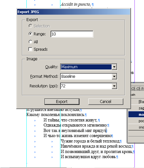Click the Export JPEG title bar

pyautogui.click(x=74, y=12)
